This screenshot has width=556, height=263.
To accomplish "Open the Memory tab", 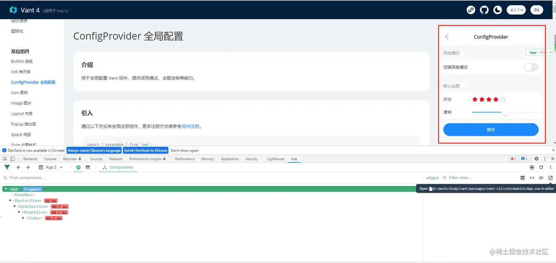I will pyautogui.click(x=208, y=159).
